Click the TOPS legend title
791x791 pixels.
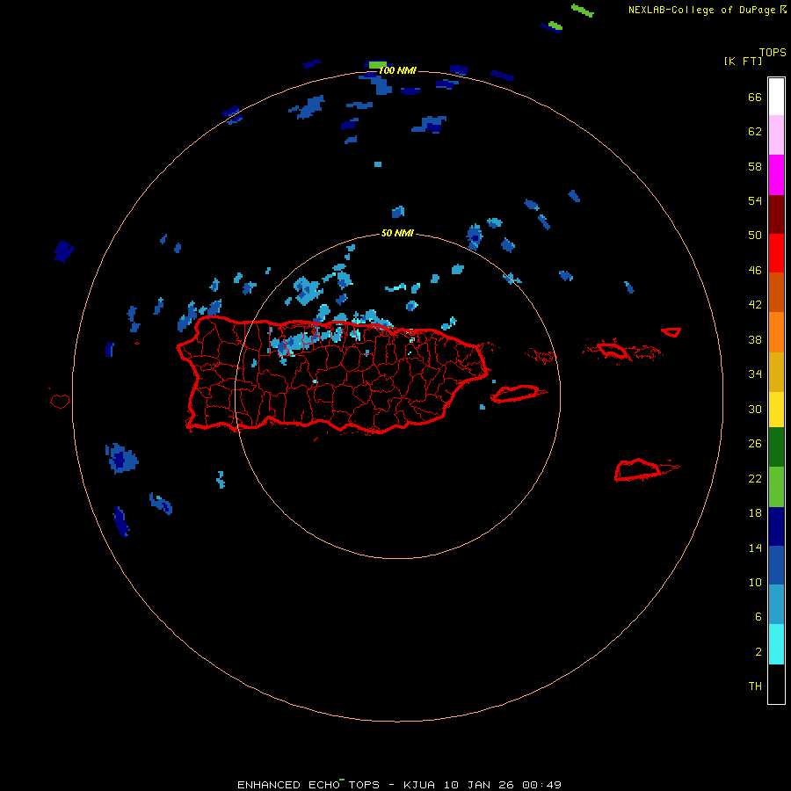tap(773, 52)
